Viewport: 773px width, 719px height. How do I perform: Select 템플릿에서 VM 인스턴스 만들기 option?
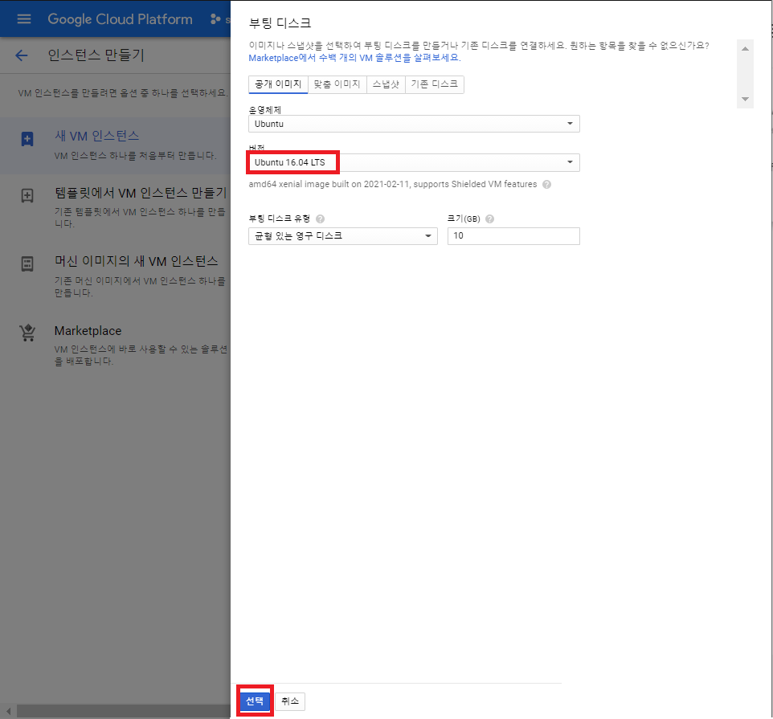point(115,207)
